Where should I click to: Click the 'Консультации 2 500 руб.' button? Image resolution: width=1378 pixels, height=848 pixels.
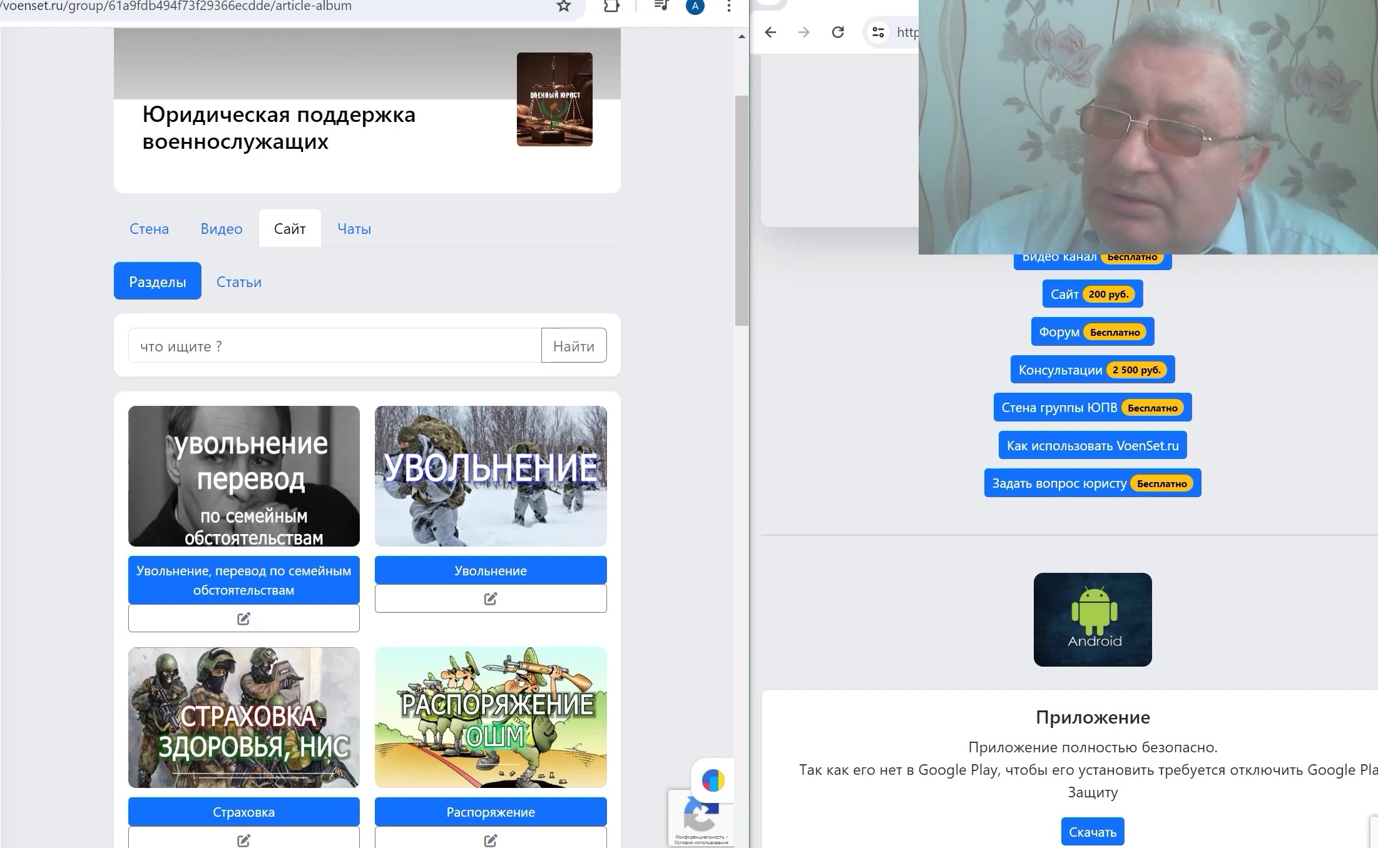(x=1093, y=370)
